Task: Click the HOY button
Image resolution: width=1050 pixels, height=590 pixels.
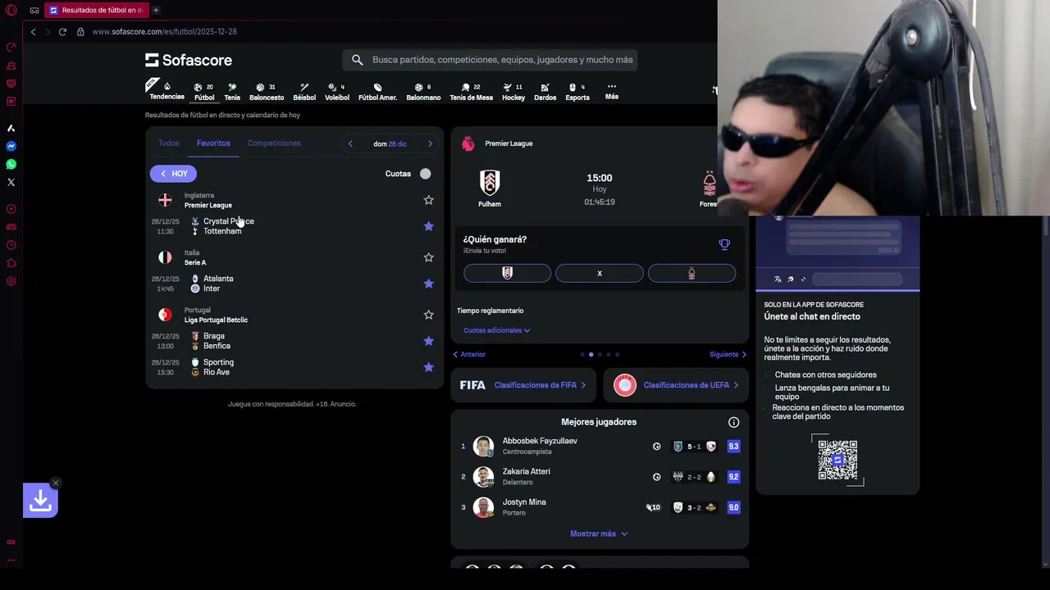Action: tap(173, 174)
